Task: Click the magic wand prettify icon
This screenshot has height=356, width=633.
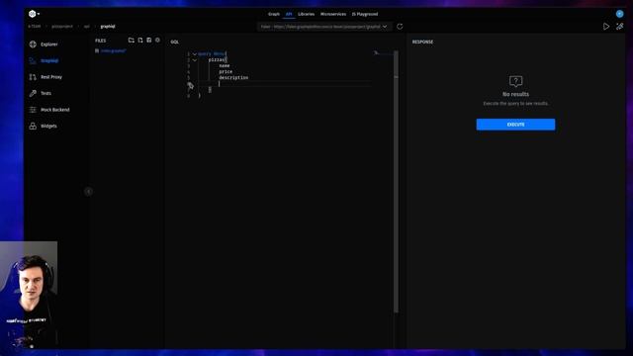Action: pyautogui.click(x=620, y=27)
